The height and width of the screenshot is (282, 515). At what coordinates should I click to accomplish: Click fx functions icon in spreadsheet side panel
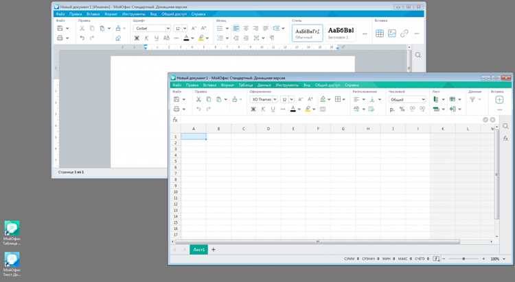pyautogui.click(x=505, y=138)
